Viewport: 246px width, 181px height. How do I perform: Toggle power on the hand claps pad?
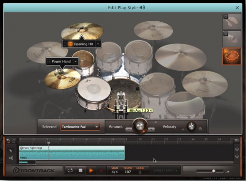(226, 16)
